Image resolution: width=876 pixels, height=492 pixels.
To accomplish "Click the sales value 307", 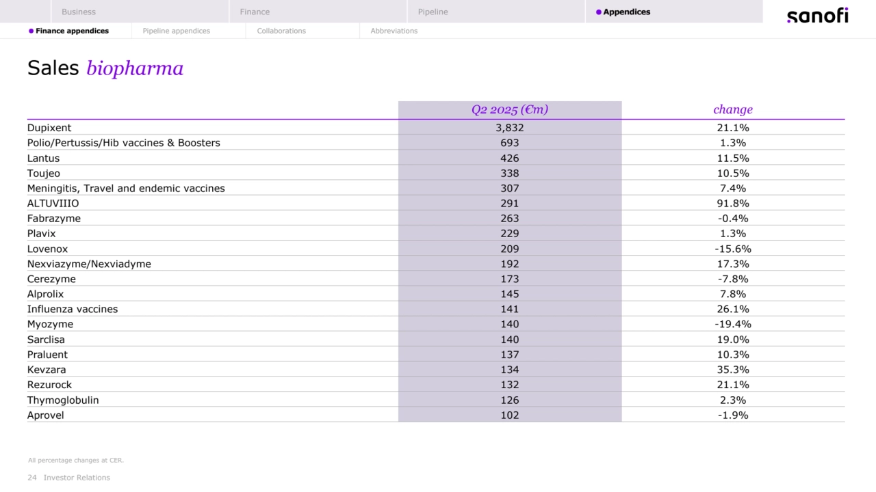I will (x=510, y=188).
